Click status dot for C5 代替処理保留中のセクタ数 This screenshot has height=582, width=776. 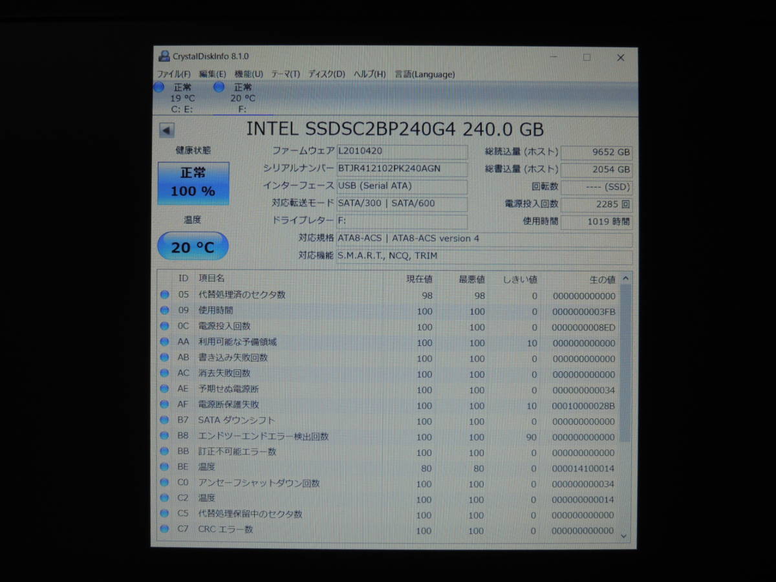(x=164, y=515)
